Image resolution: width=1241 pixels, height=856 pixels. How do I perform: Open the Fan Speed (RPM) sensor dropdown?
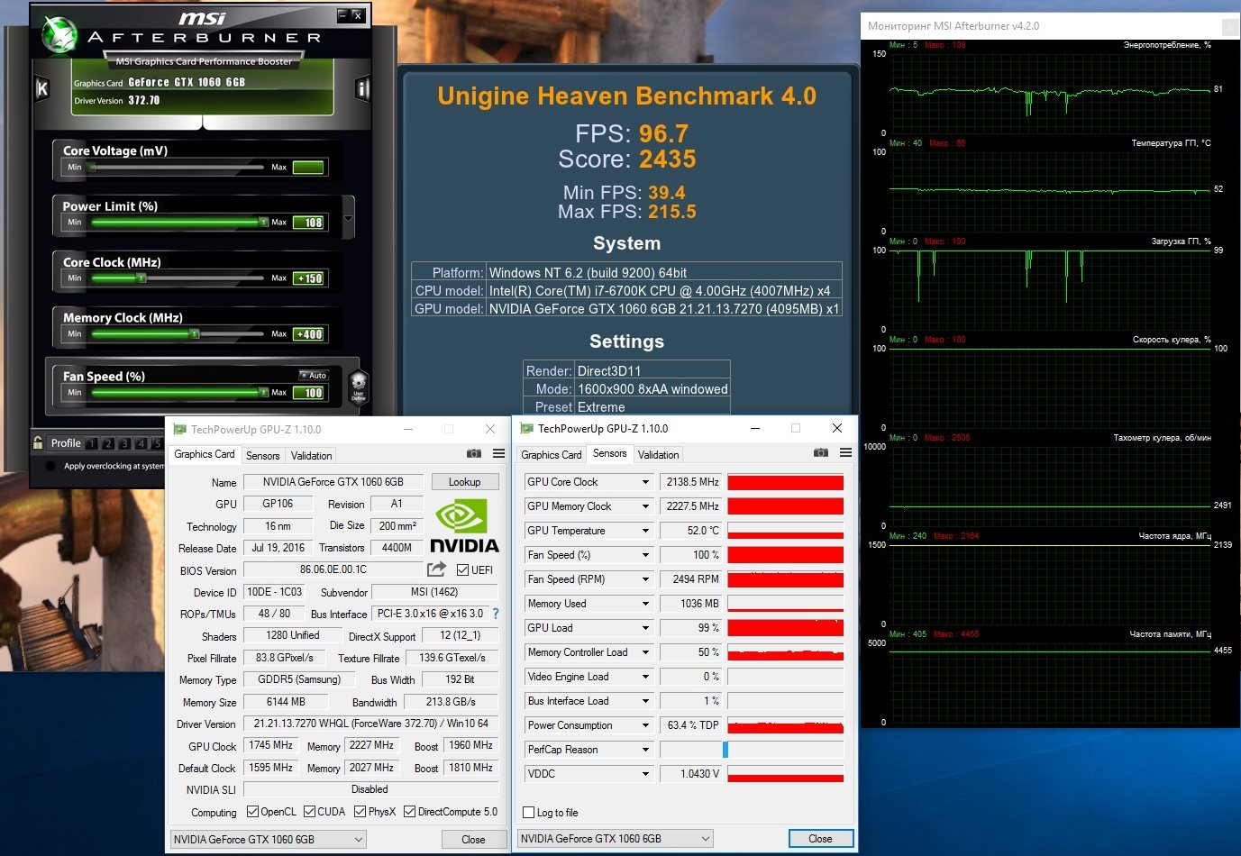click(645, 579)
